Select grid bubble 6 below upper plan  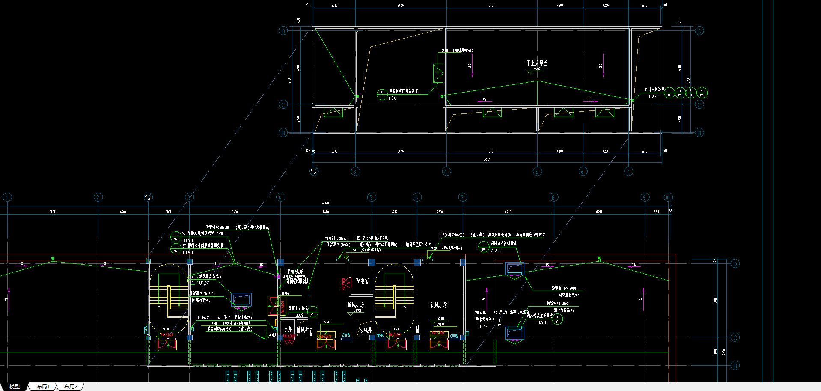click(x=583, y=171)
